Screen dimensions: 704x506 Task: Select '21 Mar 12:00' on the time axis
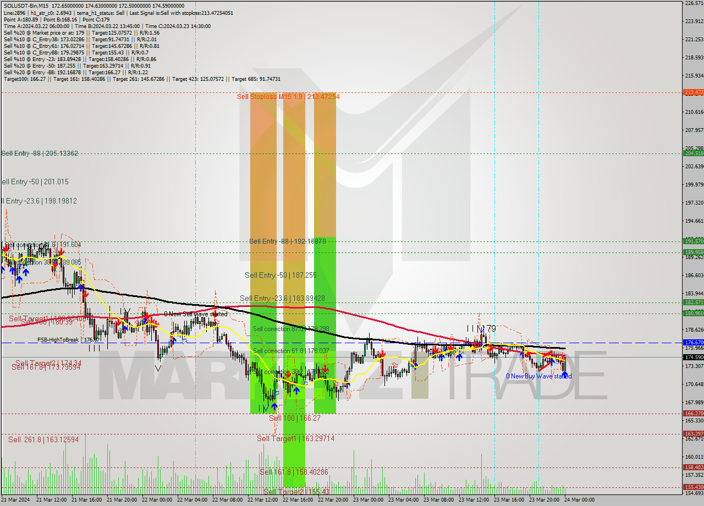click(52, 500)
